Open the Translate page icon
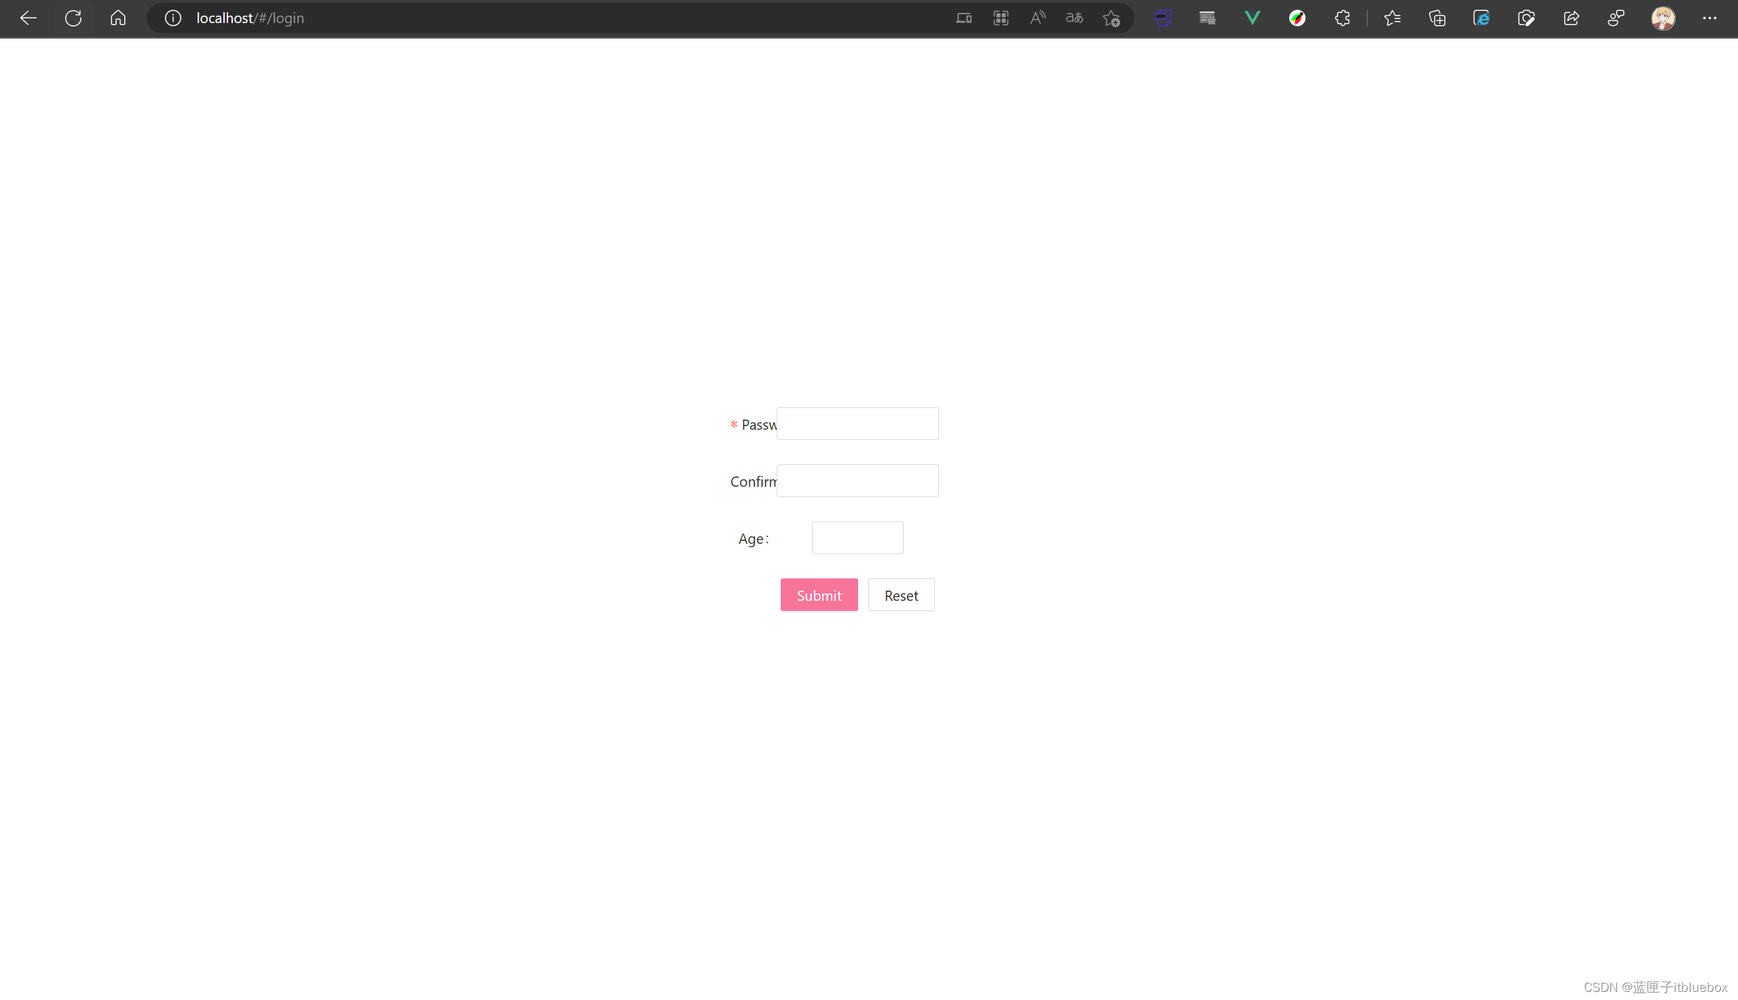Screen dimensions: 1738x1000 (1074, 18)
